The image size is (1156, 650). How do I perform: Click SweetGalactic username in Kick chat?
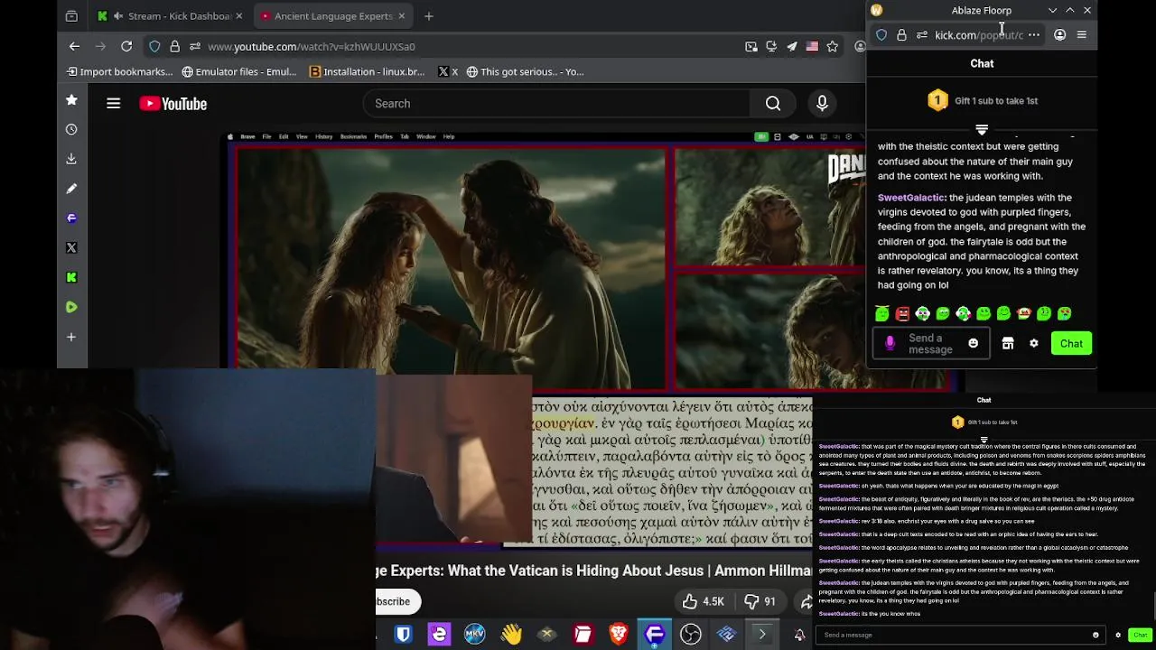tap(911, 198)
